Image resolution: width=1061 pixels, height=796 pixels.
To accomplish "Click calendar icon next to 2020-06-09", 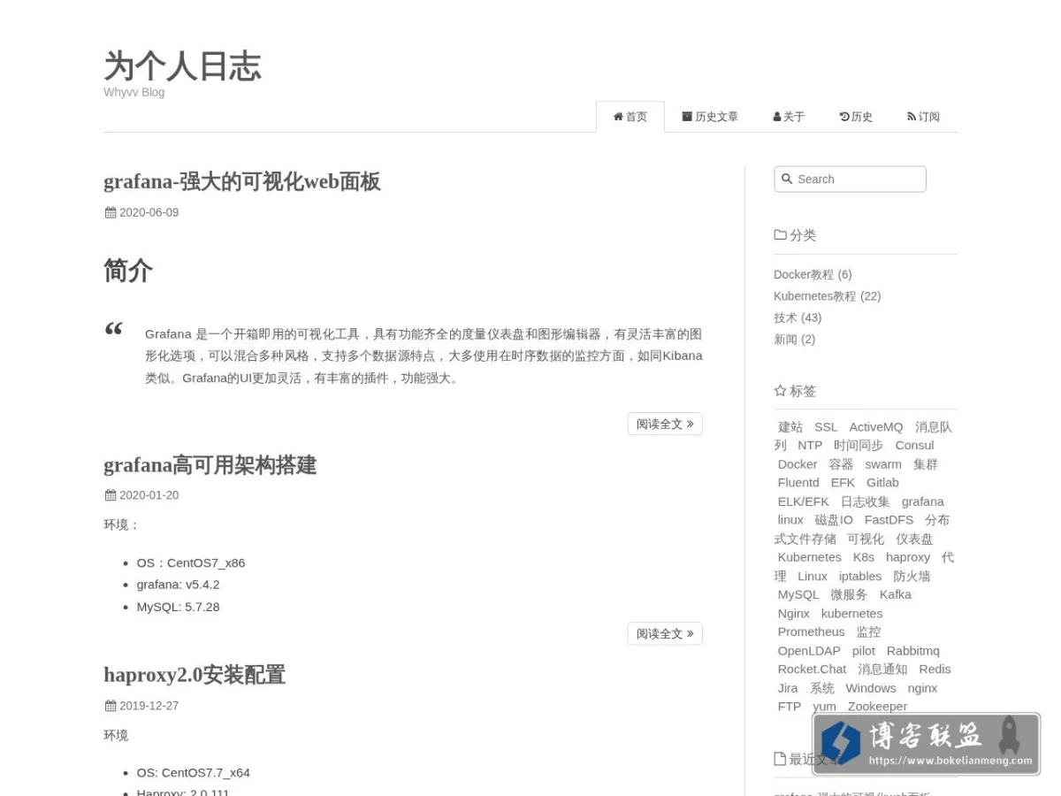I will point(110,212).
